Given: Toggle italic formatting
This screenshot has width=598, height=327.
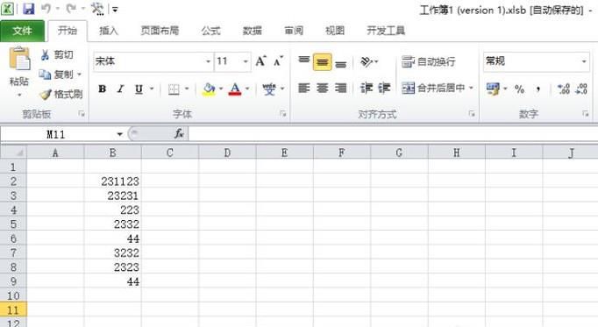Looking at the screenshot, I should (120, 89).
